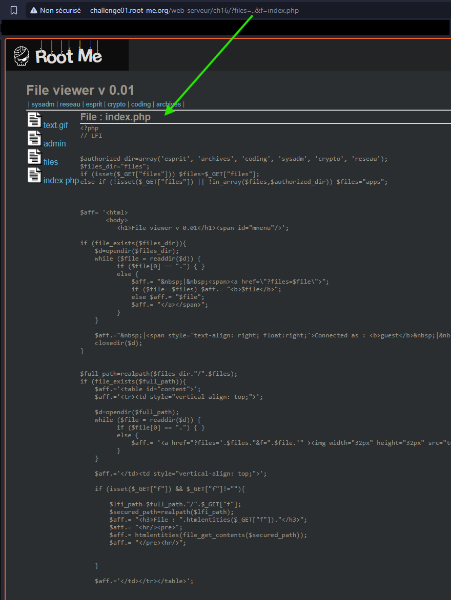This screenshot has width=451, height=600.
Task: Open the files folder link
Action: coord(51,162)
